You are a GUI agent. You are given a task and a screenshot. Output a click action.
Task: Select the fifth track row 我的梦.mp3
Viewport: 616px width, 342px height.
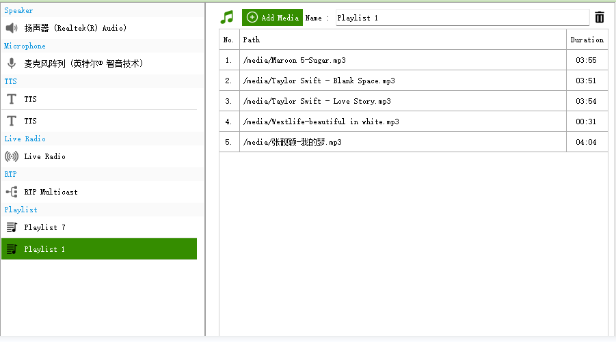click(413, 141)
